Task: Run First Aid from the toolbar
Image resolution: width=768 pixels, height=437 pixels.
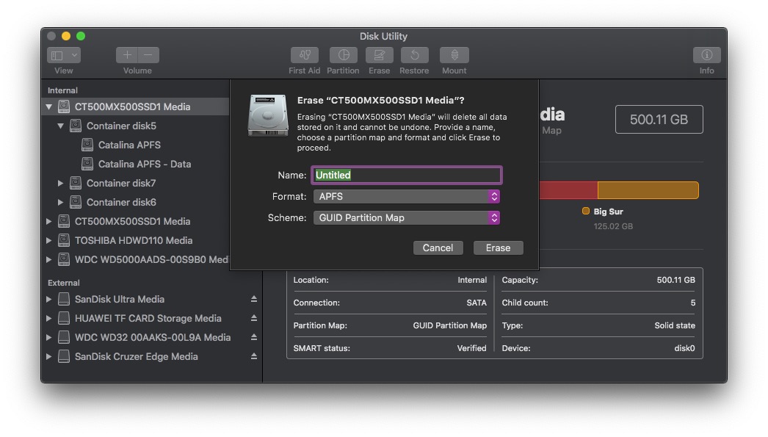Action: point(305,55)
